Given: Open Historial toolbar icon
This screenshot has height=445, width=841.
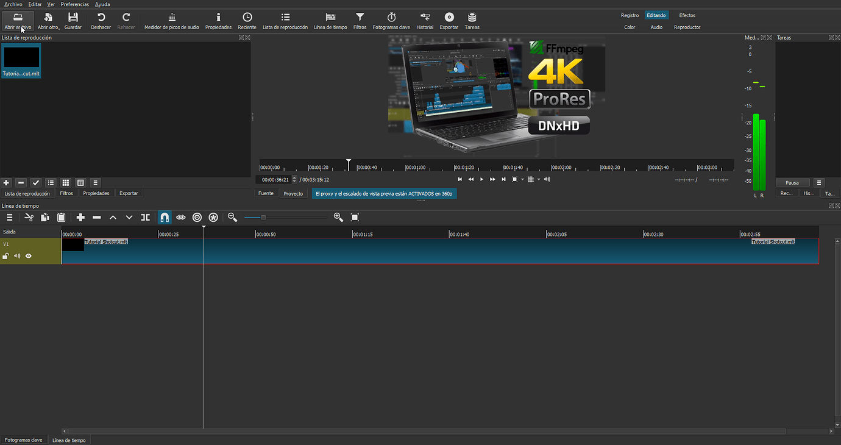Looking at the screenshot, I should [425, 21].
